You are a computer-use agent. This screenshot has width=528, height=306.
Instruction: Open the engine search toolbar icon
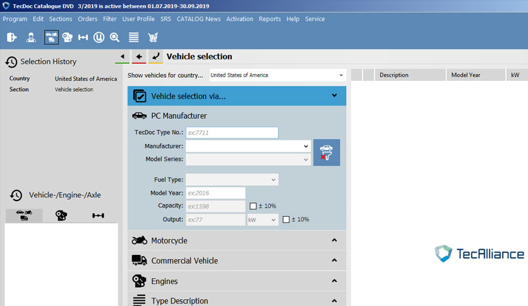point(68,37)
